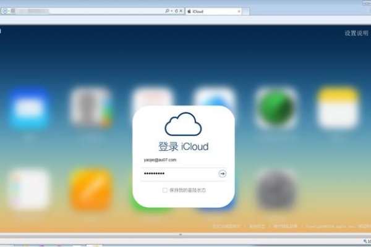Click the iCloud cloud logo
The width and height of the screenshot is (371, 247).
tap(183, 124)
